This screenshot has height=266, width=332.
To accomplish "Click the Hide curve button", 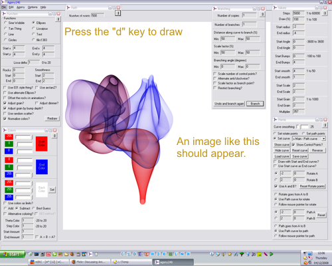I will (282, 150).
